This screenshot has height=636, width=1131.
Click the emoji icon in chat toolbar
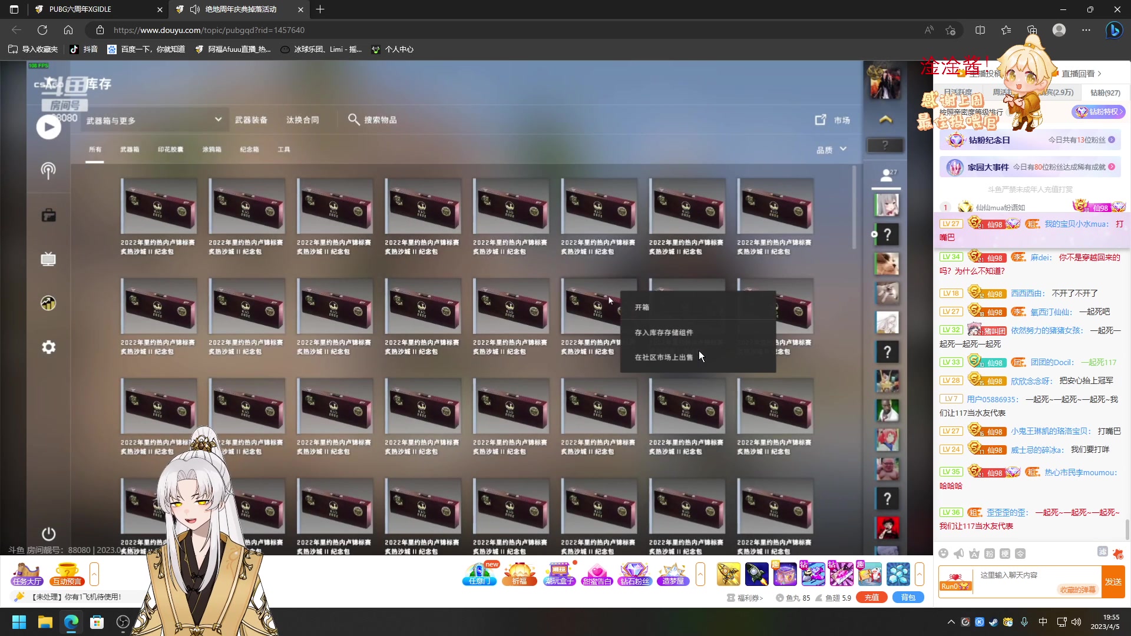pyautogui.click(x=944, y=554)
